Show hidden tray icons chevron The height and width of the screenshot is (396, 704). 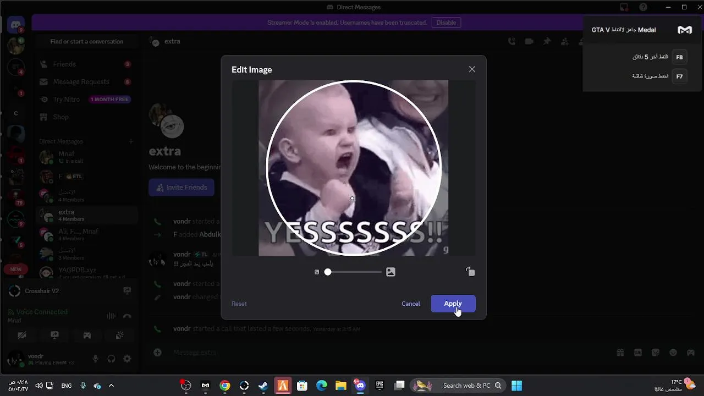(111, 386)
